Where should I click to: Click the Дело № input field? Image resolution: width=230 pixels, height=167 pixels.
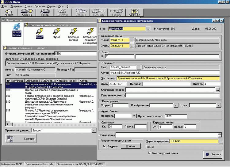(x=120, y=56)
